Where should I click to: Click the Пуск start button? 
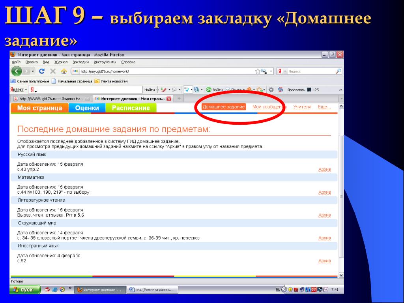pyautogui.click(x=25, y=290)
